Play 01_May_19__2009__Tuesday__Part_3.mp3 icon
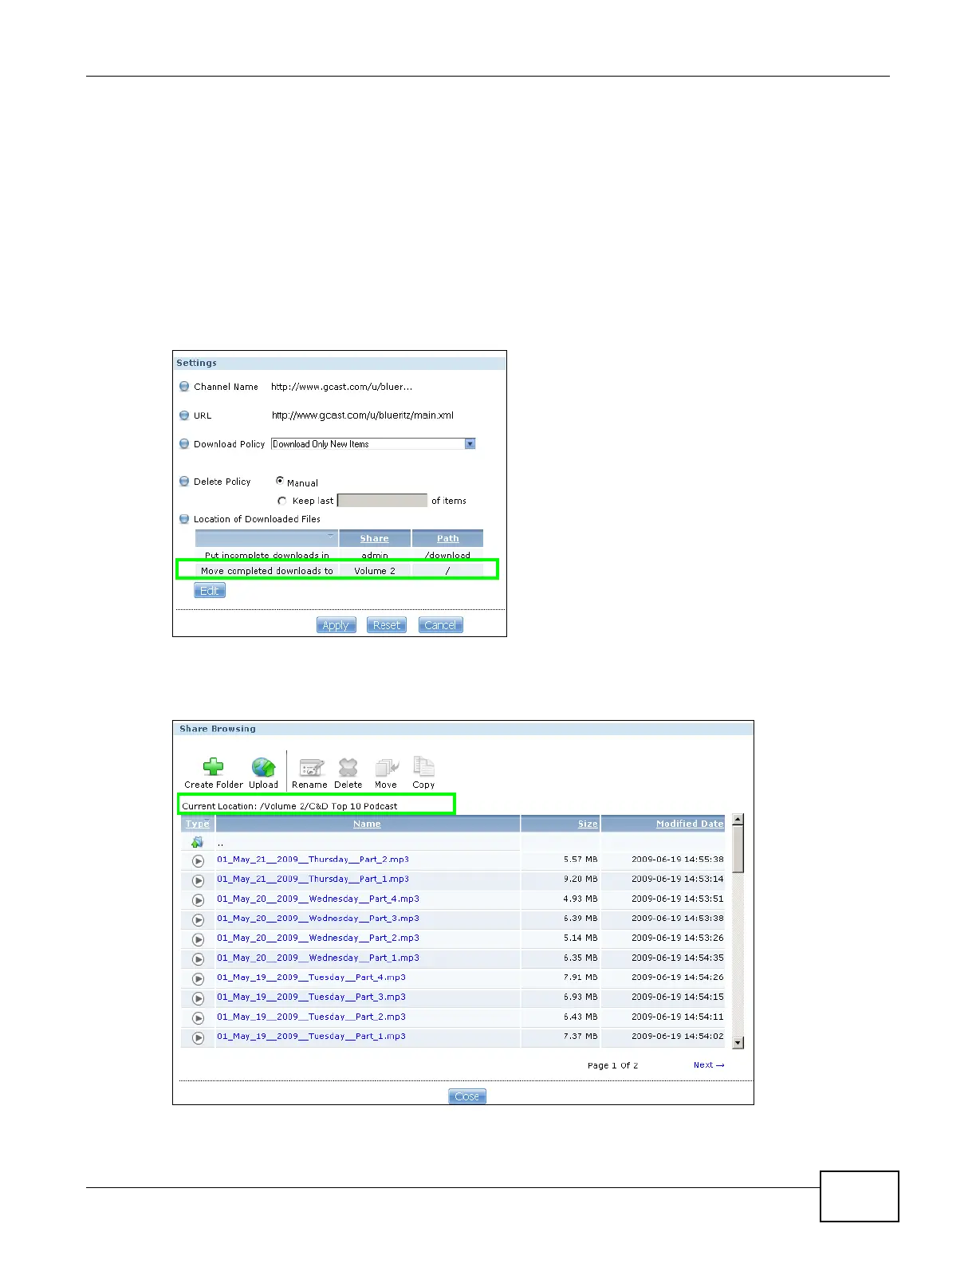 (198, 998)
